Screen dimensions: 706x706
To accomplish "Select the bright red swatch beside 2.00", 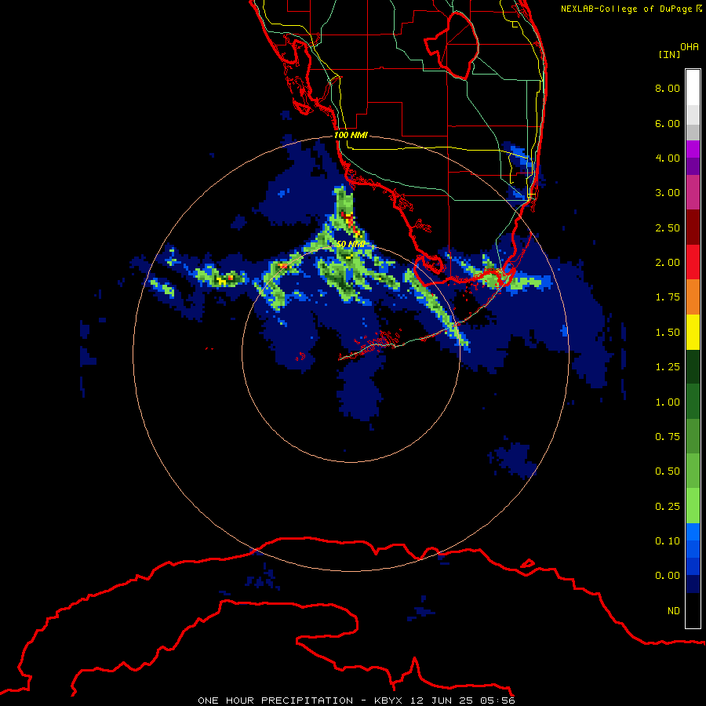I will pos(693,263).
